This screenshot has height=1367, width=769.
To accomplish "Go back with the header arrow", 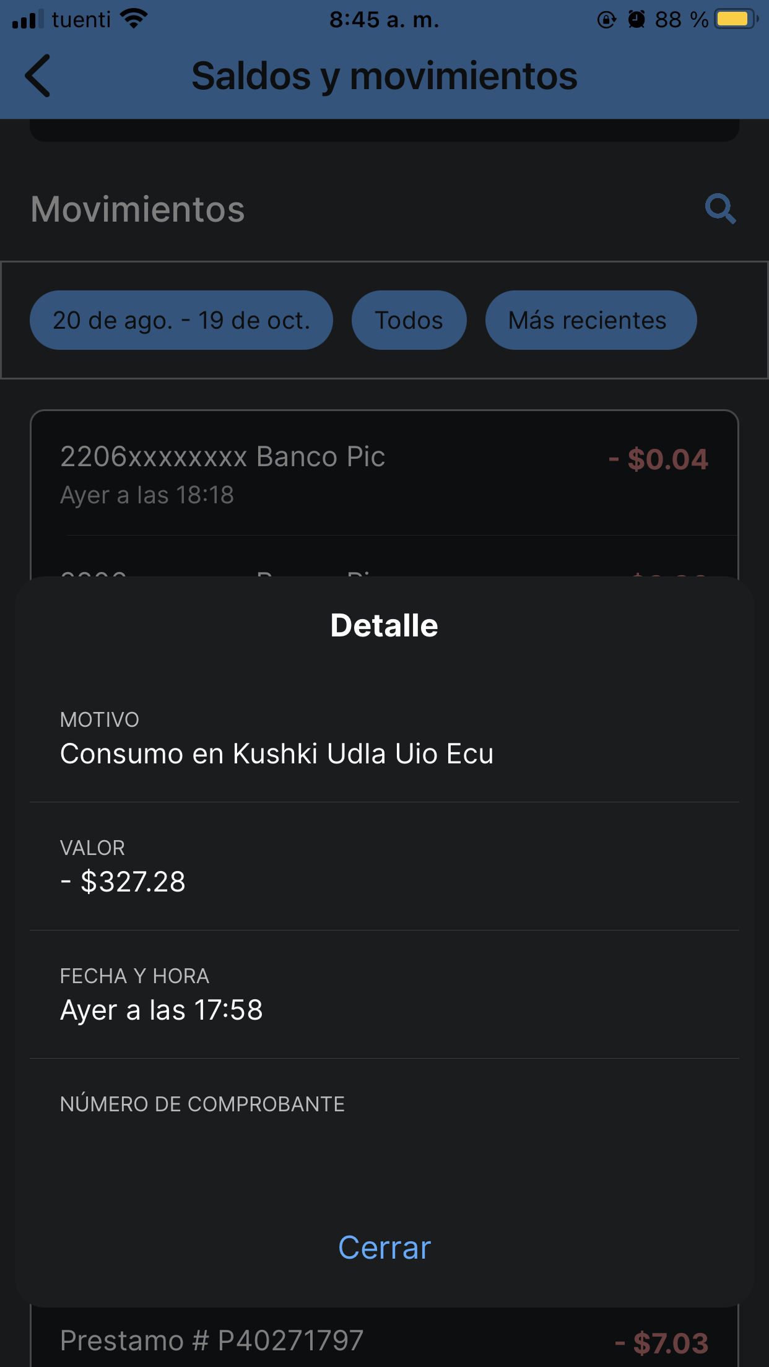I will click(x=38, y=76).
